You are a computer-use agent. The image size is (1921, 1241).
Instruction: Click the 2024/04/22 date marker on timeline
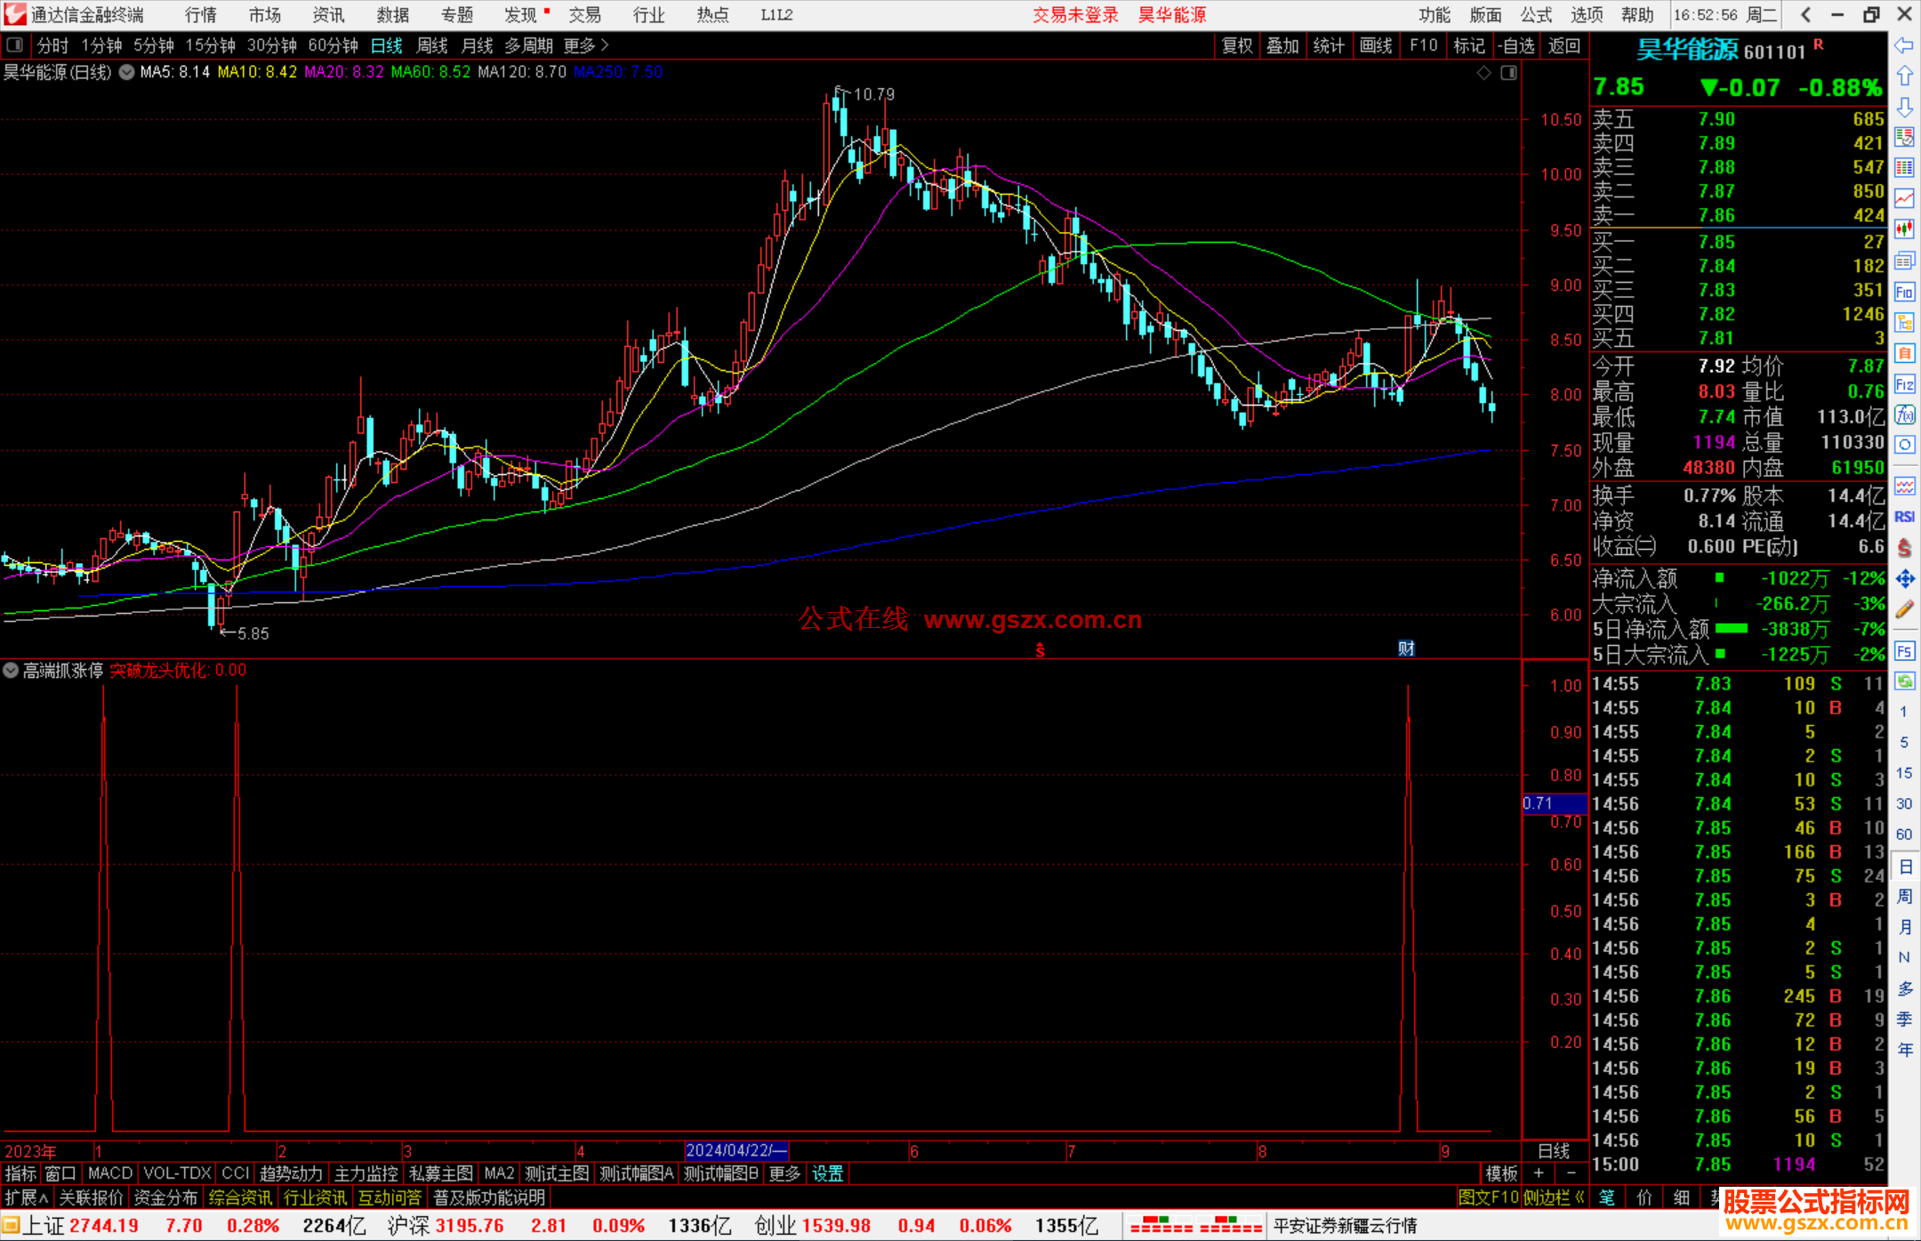735,1150
